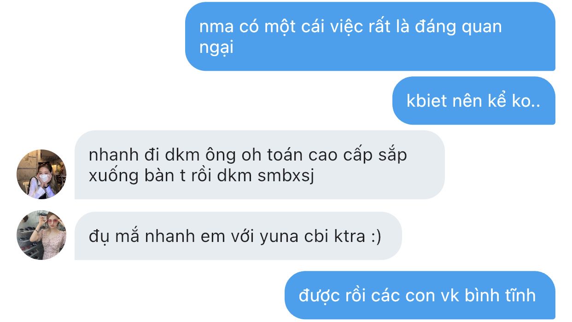The height and width of the screenshot is (322, 572).
Task: Open the avatar with pink sunglasses
Action: click(x=41, y=235)
